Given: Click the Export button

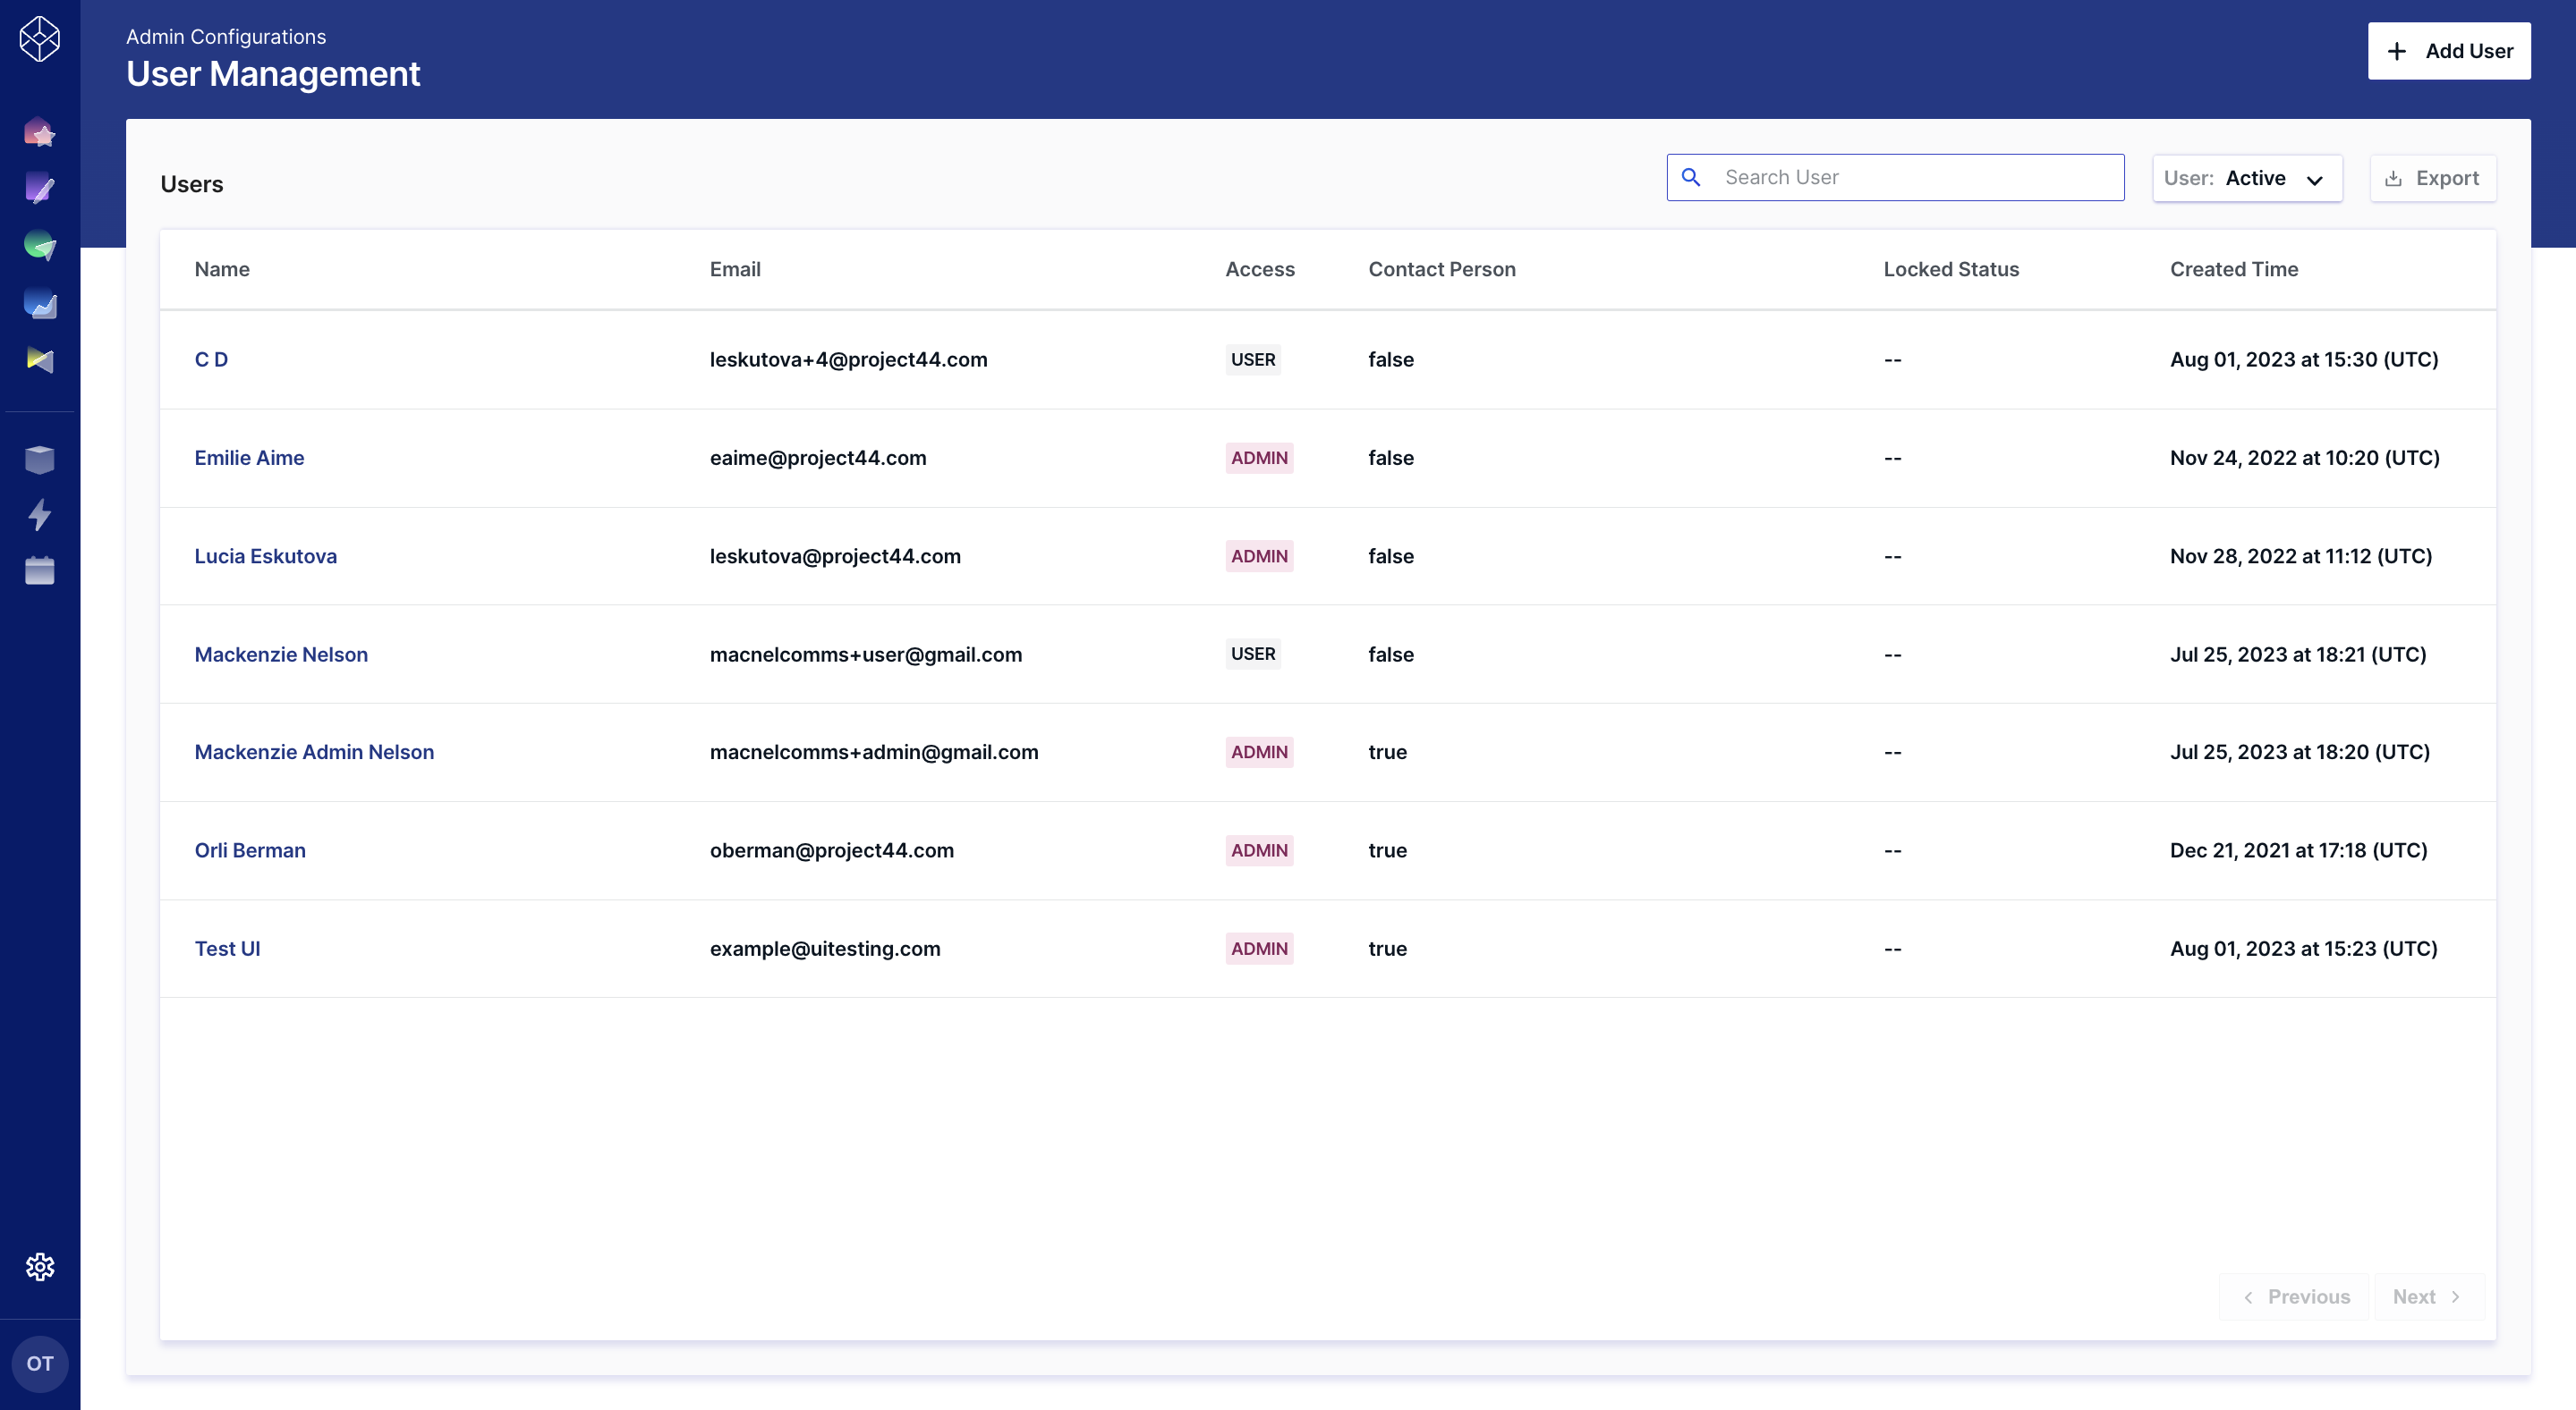Looking at the screenshot, I should click(x=2432, y=178).
